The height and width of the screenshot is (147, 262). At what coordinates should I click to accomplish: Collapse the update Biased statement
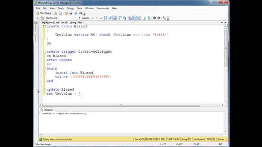tap(45, 90)
